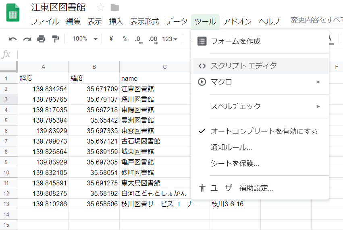
Task: Click cell with value 139.834254
Action: click(43, 89)
